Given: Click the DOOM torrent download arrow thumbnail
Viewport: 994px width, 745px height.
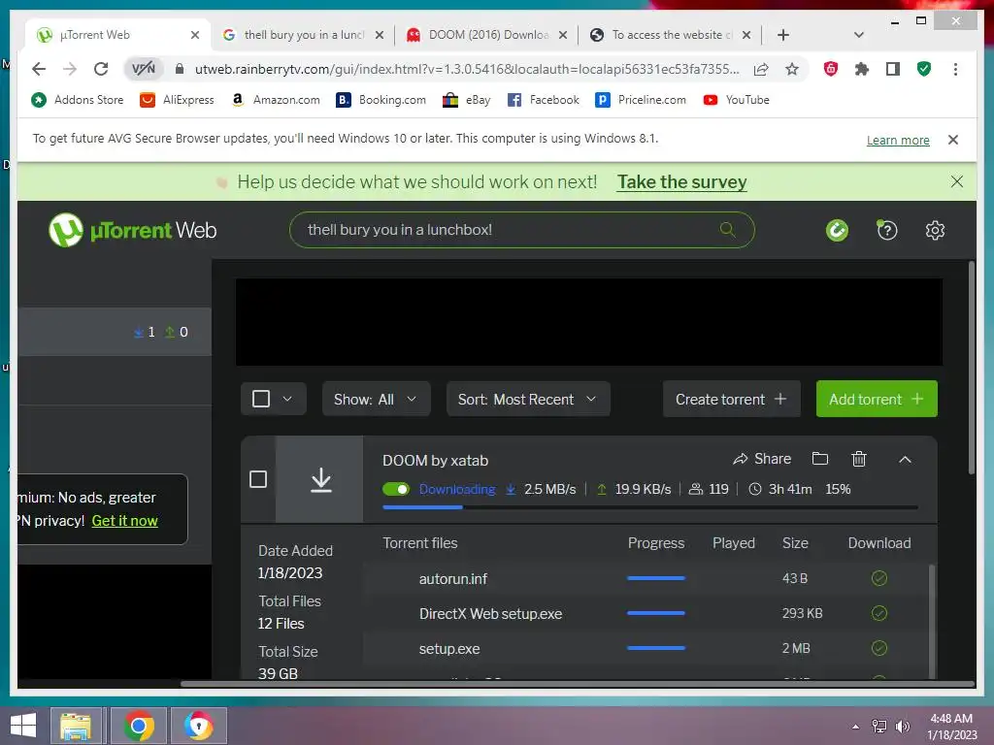Looking at the screenshot, I should click(x=320, y=479).
